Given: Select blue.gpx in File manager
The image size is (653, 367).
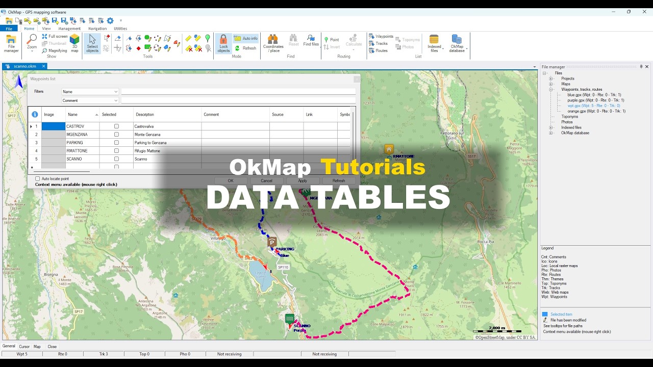Looking at the screenshot, I should click(594, 95).
